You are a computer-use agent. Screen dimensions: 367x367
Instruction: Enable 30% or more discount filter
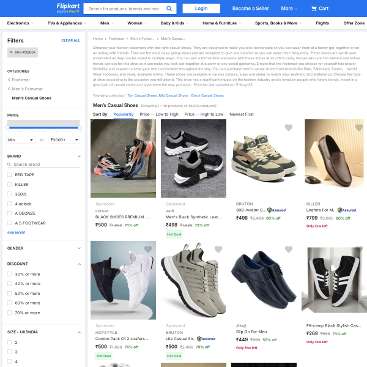click(9, 274)
